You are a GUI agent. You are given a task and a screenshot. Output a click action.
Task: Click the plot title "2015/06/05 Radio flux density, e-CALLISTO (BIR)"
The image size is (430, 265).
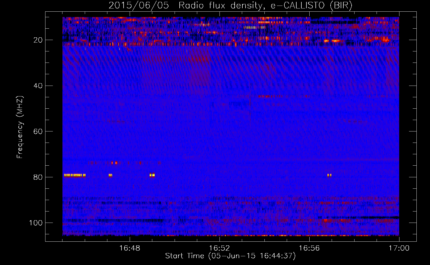(230, 5)
